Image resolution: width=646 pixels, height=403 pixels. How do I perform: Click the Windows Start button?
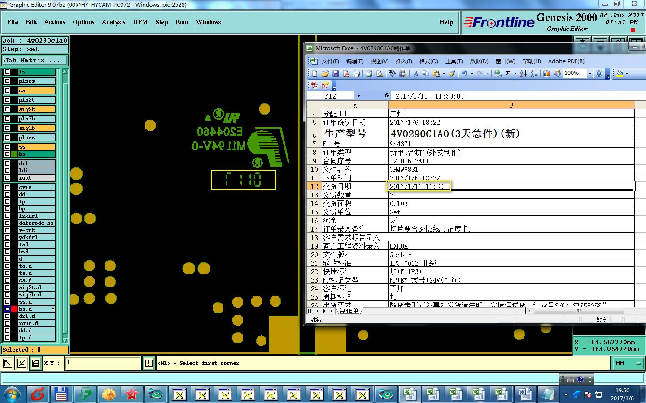tap(12, 394)
